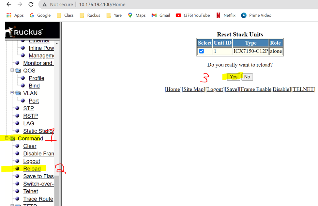Click the Type column header
This screenshot has height=206, width=318.
(251, 43)
